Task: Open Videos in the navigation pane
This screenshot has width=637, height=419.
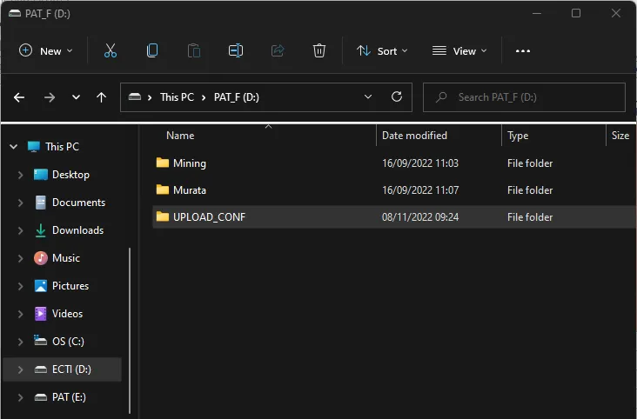Action: click(x=67, y=314)
